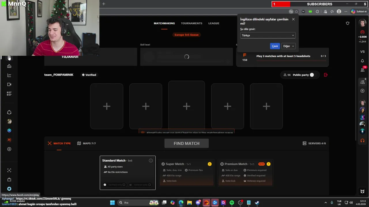Viewport: 369px width, 207px height.
Task: Check the Verified only checkbox
Action: point(124,185)
